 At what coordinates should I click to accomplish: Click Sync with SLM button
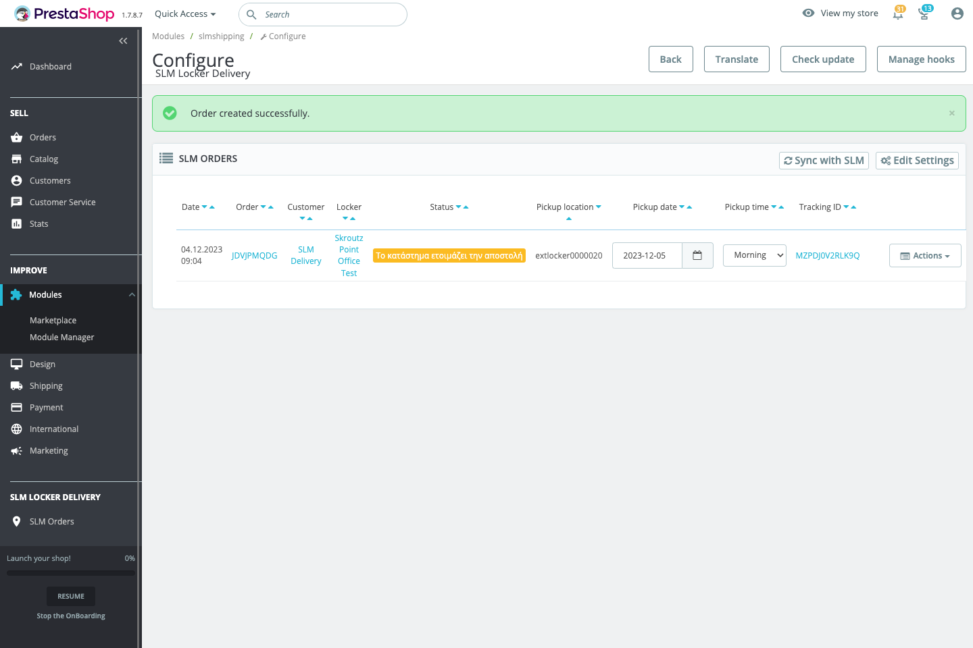point(824,160)
